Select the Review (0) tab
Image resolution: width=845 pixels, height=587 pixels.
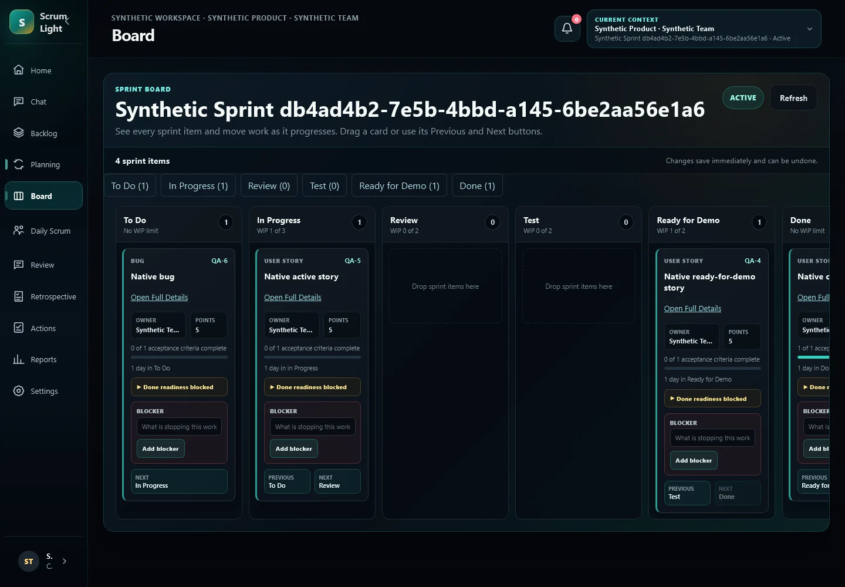[269, 185]
